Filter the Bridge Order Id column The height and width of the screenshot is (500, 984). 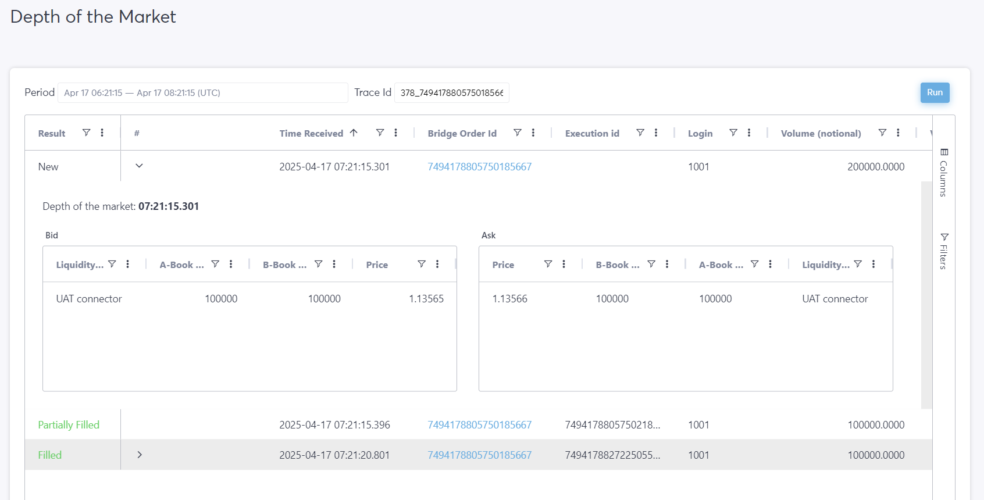pos(517,133)
